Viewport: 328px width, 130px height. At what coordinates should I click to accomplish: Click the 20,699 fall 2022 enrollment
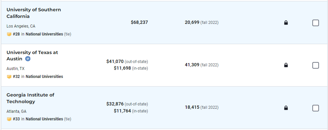coord(202,22)
